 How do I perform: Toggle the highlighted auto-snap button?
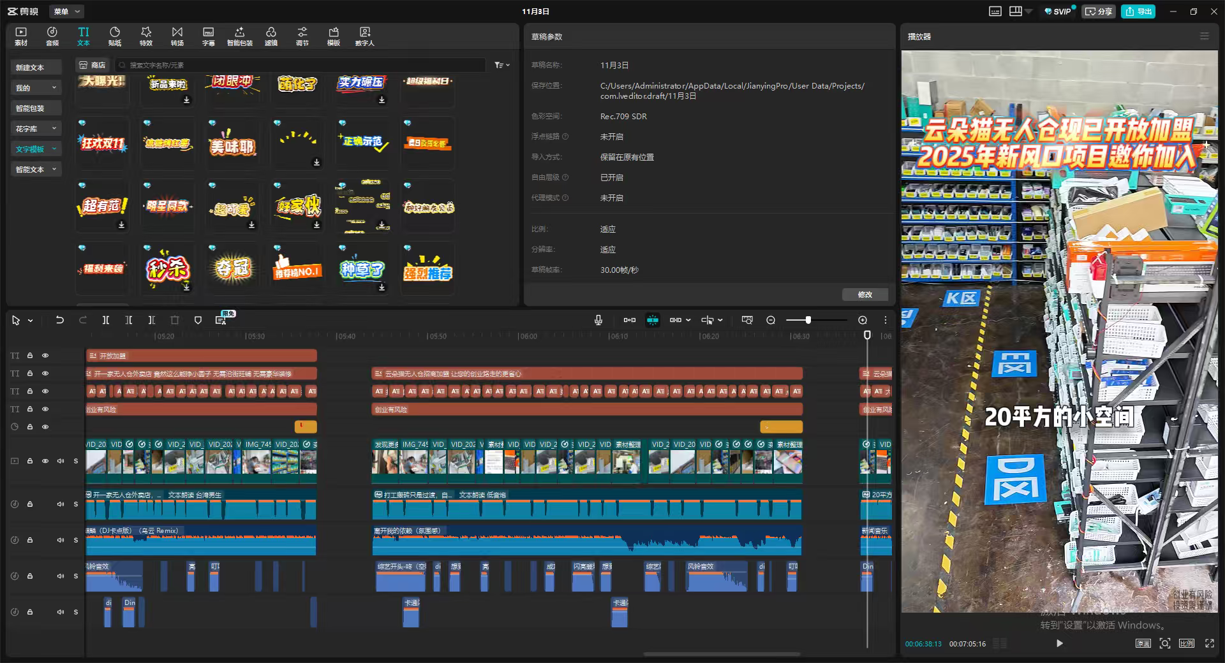653,320
